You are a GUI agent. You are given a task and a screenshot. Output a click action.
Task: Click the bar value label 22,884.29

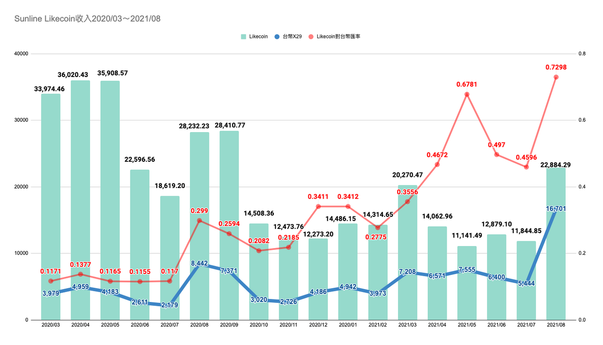(x=556, y=165)
